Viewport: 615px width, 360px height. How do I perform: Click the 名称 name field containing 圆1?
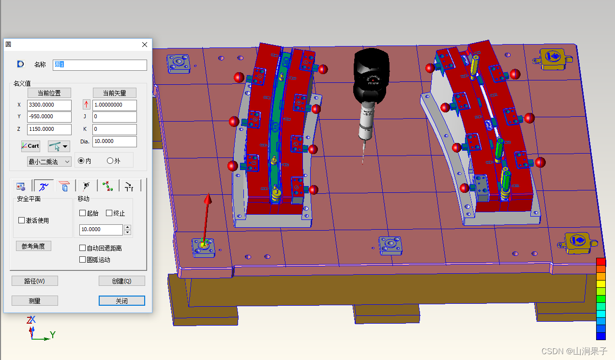click(x=100, y=65)
